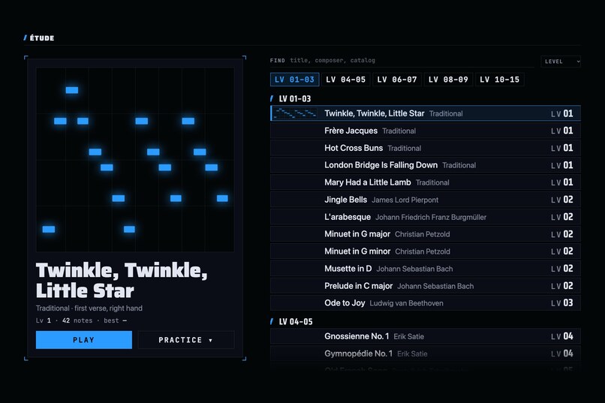This screenshot has width=605, height=403.
Task: Click the '42 notes' stat text
Action: click(x=77, y=320)
